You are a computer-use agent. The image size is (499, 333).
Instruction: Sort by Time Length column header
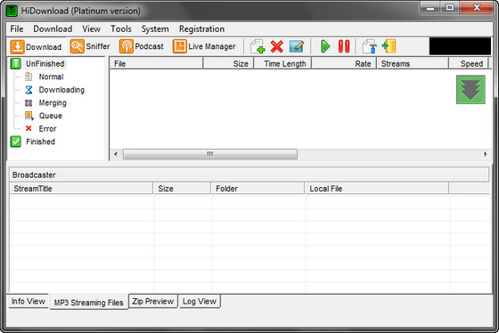point(282,63)
